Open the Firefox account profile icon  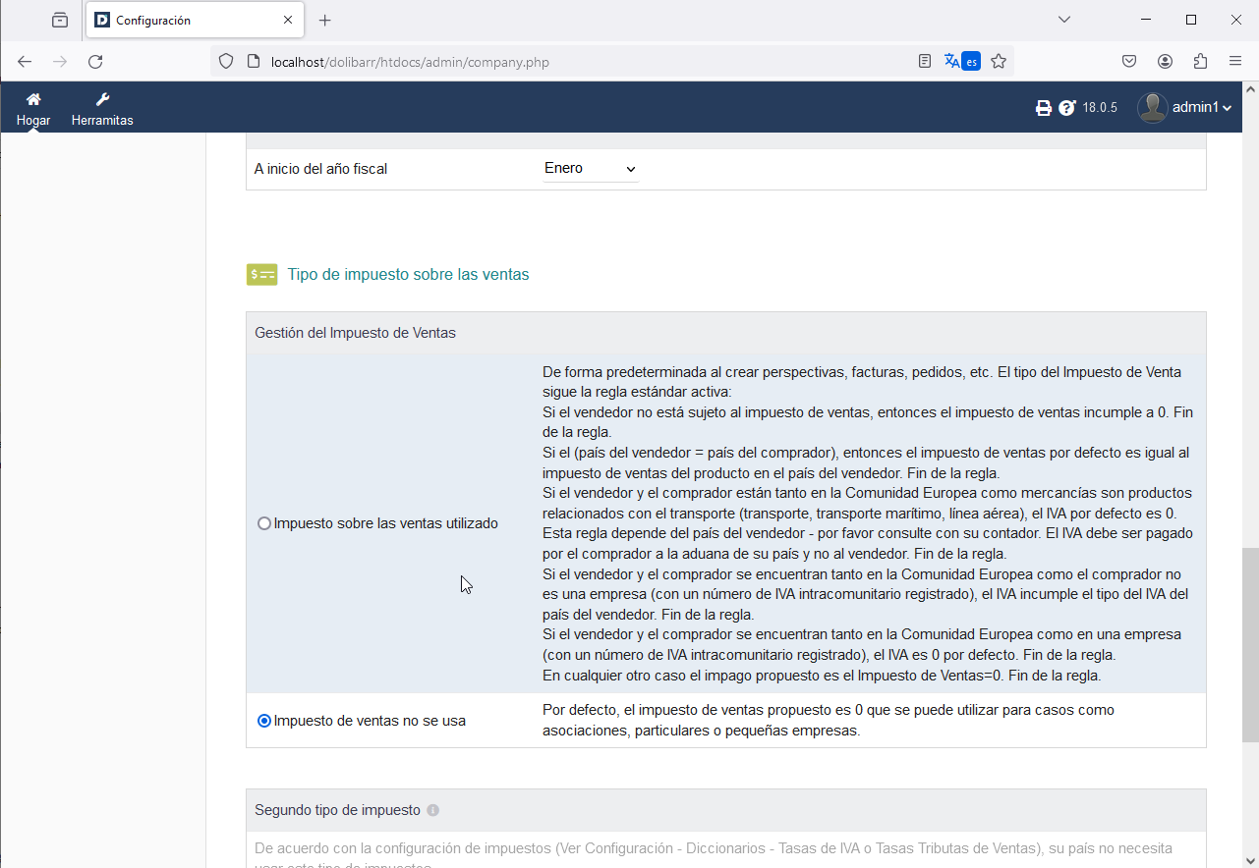pyautogui.click(x=1165, y=61)
